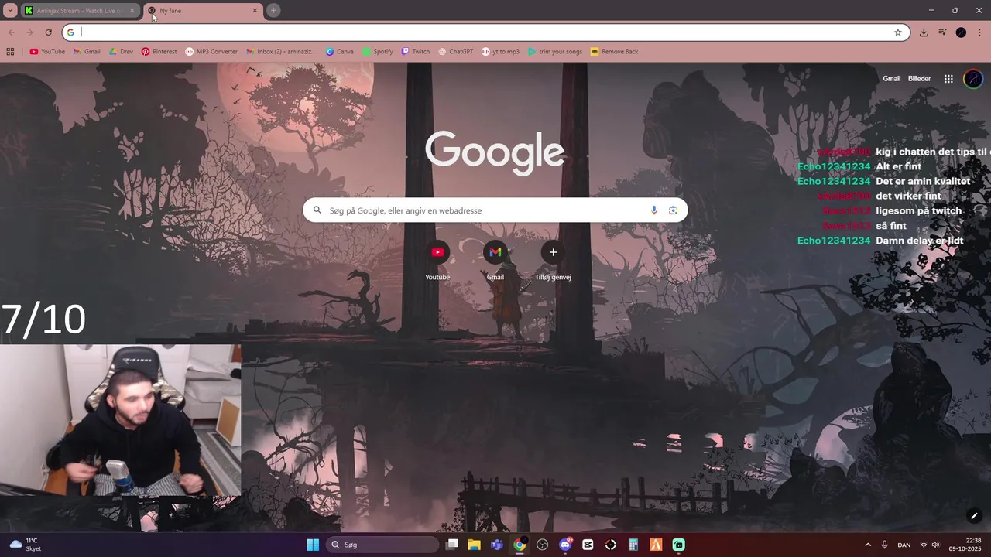Search by image with Google Lens icon
This screenshot has width=991, height=557.
[673, 210]
